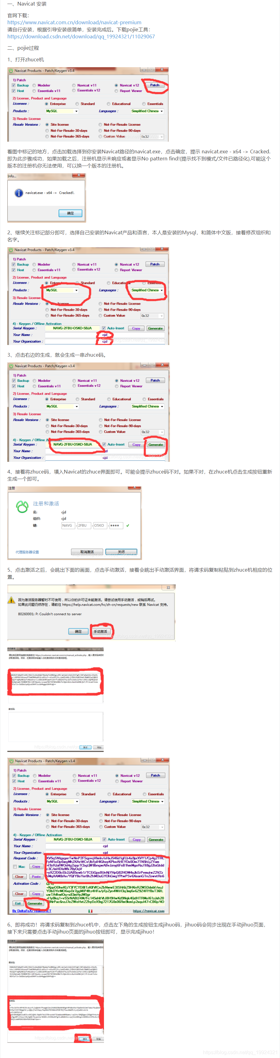The image size is (280, 1058).
Task: Click the Your Name field in step 2 keygen
Action: (105, 335)
